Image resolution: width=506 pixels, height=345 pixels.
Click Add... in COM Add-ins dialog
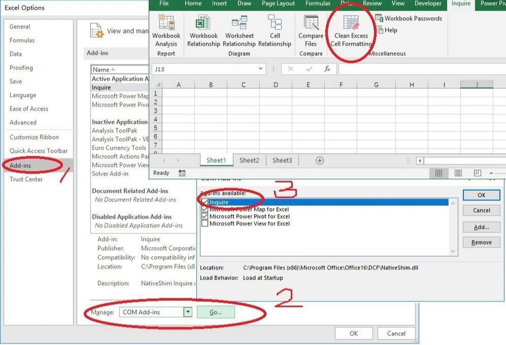[481, 227]
